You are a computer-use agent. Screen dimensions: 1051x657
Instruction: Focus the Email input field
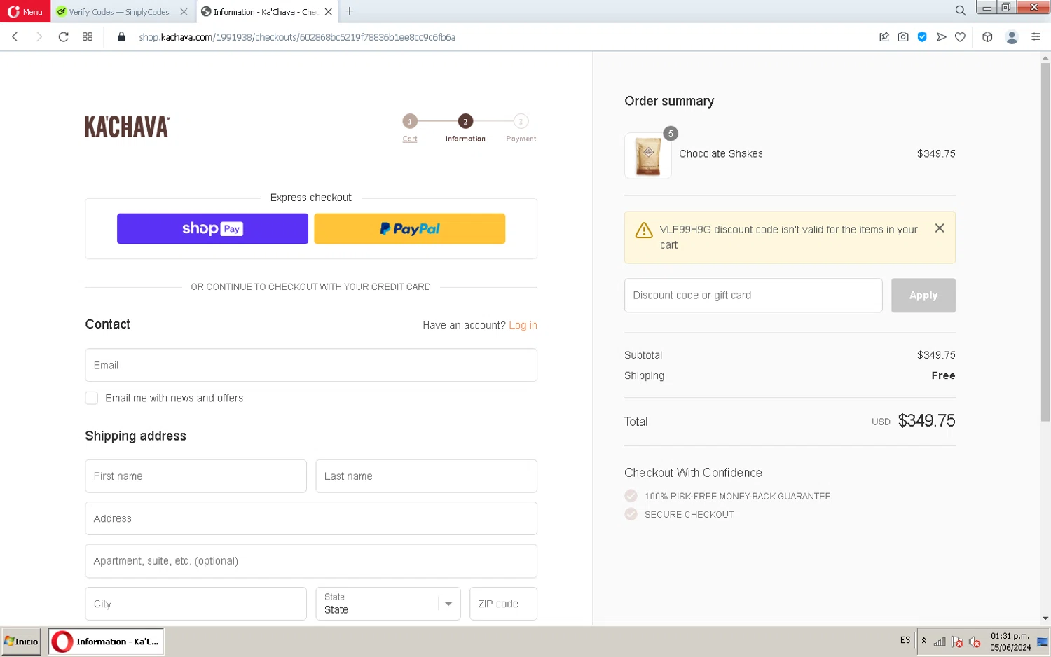click(x=311, y=365)
